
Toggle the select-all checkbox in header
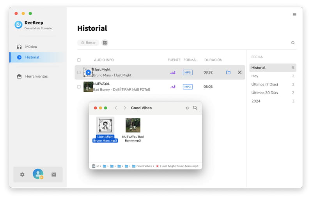(79, 60)
